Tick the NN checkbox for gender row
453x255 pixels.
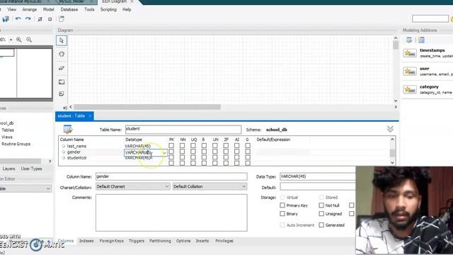click(182, 151)
